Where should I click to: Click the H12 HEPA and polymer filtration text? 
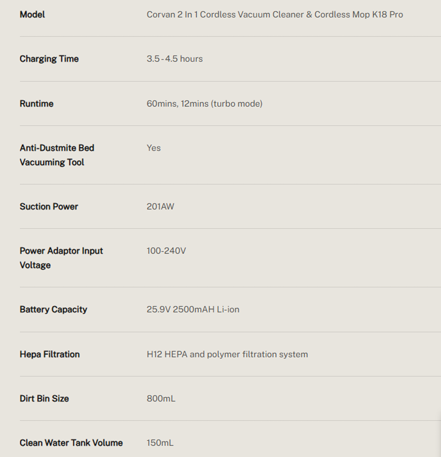tap(227, 355)
